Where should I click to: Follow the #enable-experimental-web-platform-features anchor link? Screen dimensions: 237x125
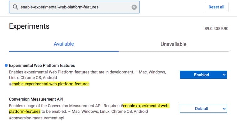[x=49, y=84]
